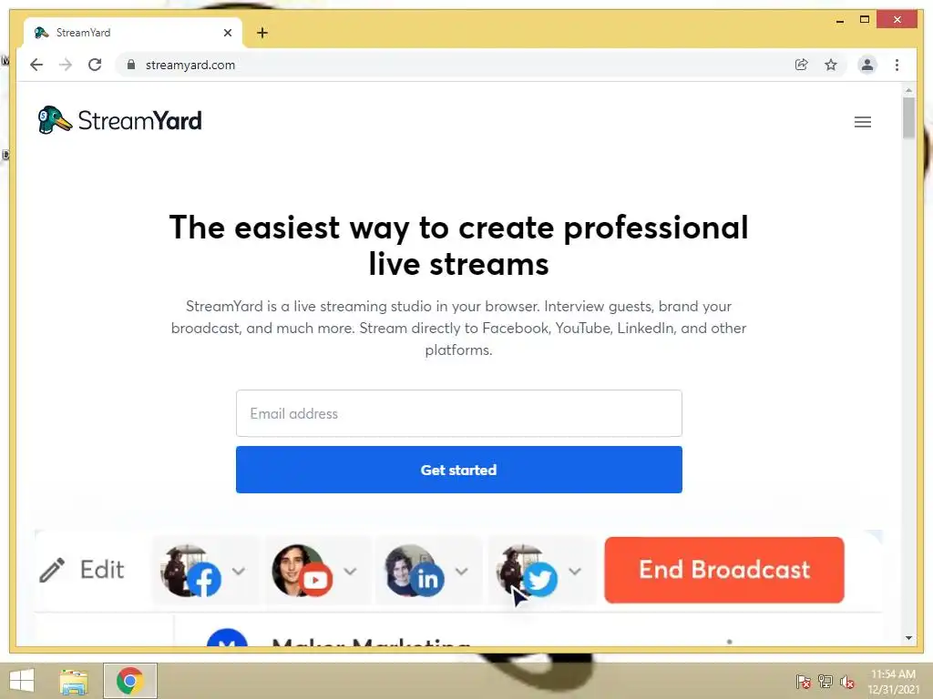933x699 pixels.
Task: Maximize the Chrome window
Action: coord(865,20)
